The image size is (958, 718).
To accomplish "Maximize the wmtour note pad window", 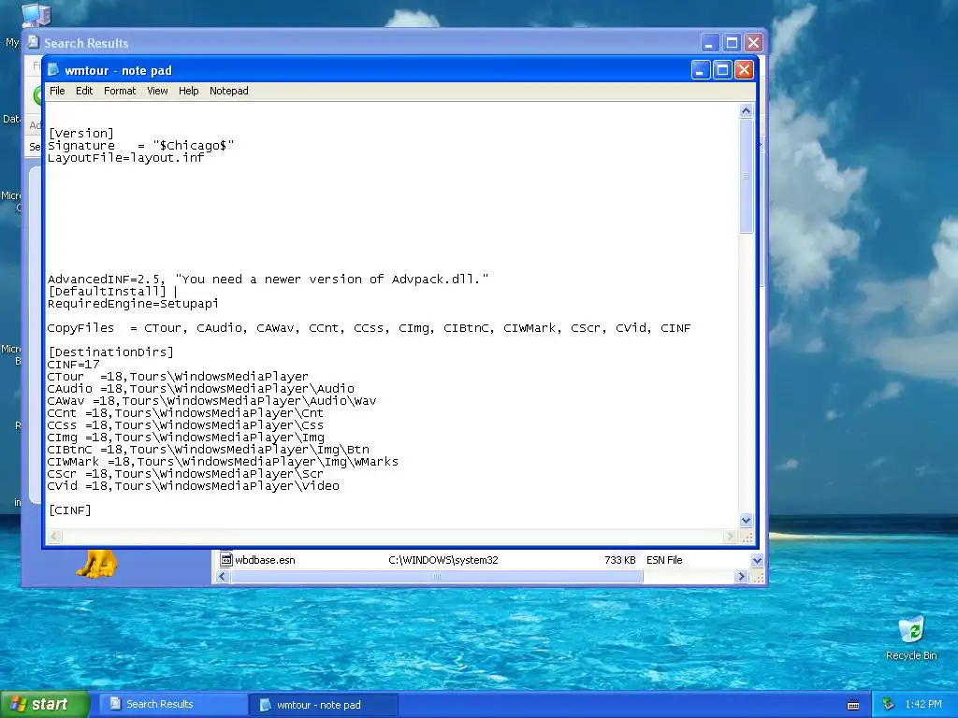I will tap(722, 70).
